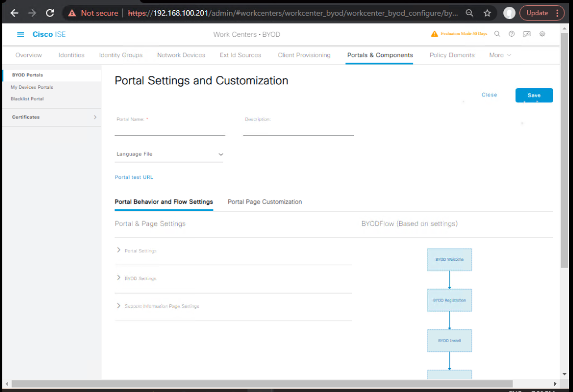Click the vertical scrollbar down arrow
The image size is (573, 392).
(x=565, y=374)
